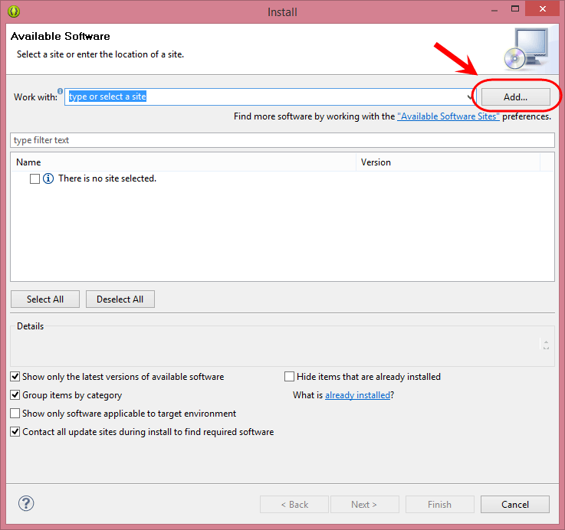Click the type filter text field

coord(282,140)
